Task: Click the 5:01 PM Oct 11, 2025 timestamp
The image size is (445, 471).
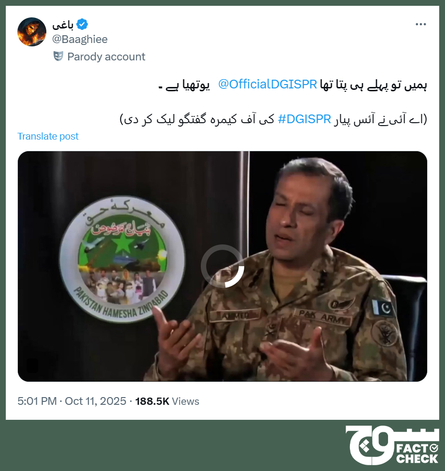Action: tap(72, 401)
